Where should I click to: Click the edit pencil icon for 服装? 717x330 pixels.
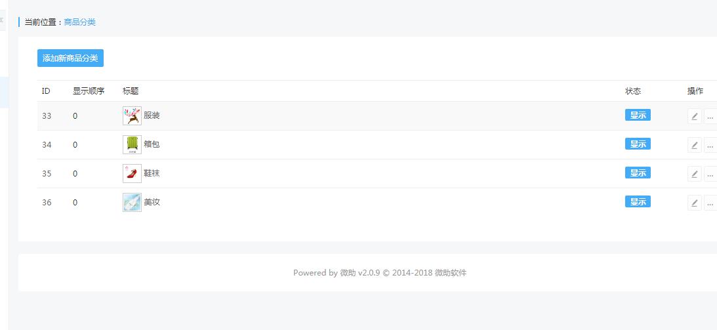point(694,116)
